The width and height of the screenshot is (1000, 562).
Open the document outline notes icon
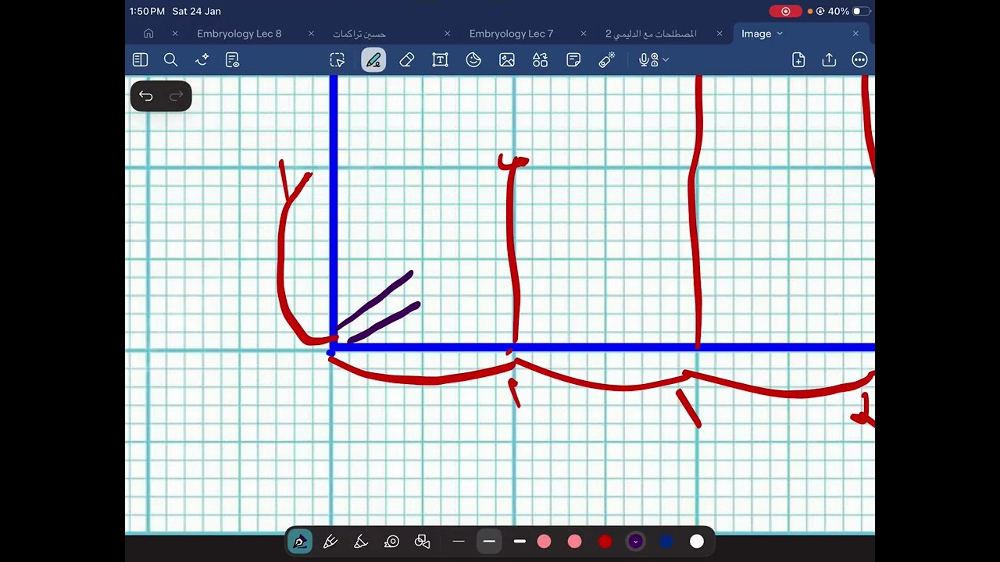click(232, 60)
